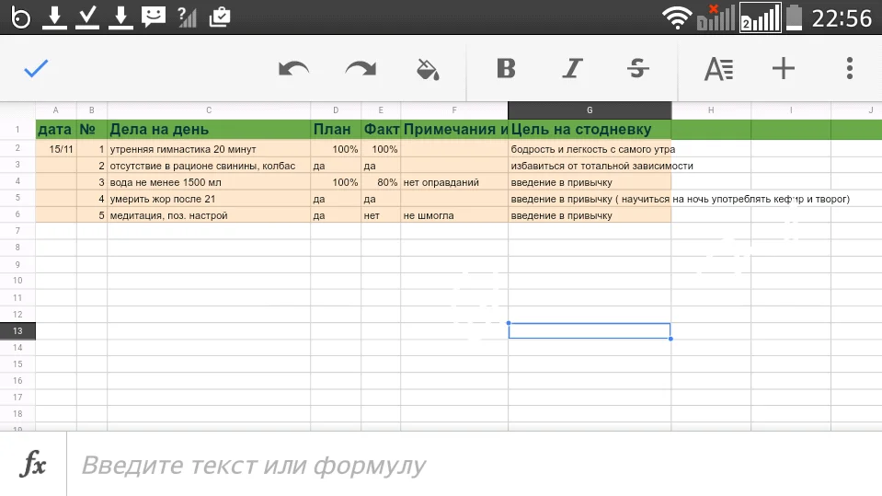This screenshot has height=496, width=882.
Task: Select the '№' header cell
Action: [92, 130]
